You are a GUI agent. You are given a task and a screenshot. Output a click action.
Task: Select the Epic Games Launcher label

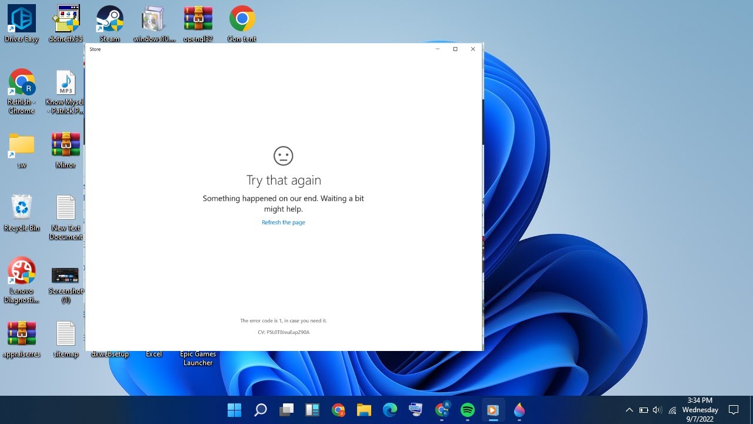pos(198,359)
